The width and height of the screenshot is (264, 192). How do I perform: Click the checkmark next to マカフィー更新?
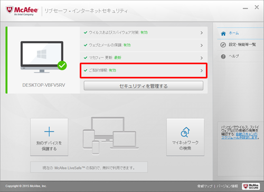[86, 58]
